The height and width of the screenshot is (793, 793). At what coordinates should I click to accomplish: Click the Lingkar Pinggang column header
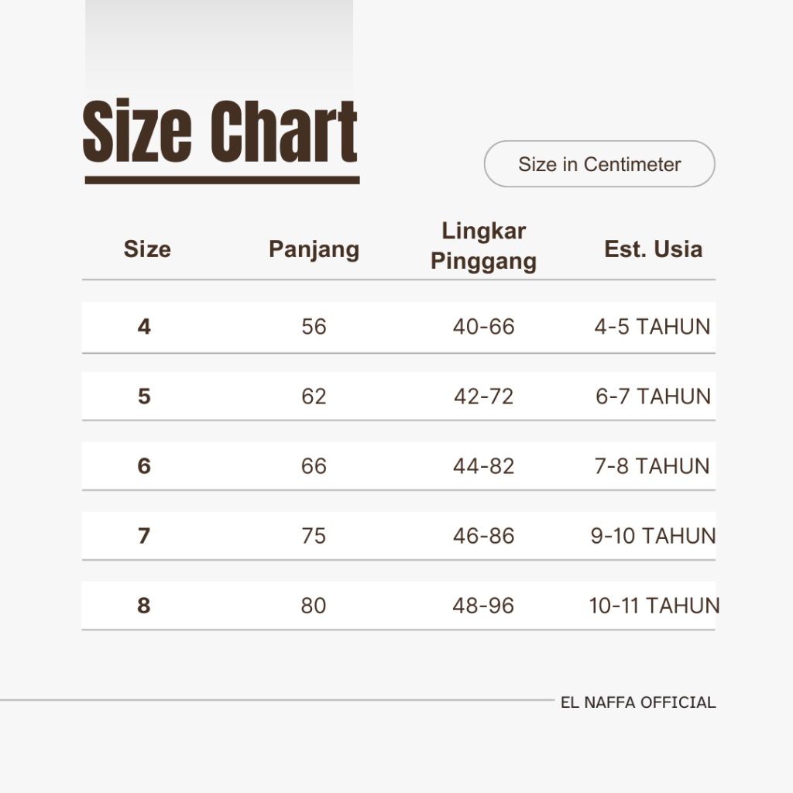tap(483, 246)
